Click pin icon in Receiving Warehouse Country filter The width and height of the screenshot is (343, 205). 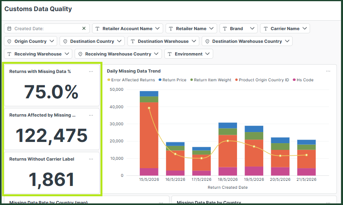click(x=80, y=54)
